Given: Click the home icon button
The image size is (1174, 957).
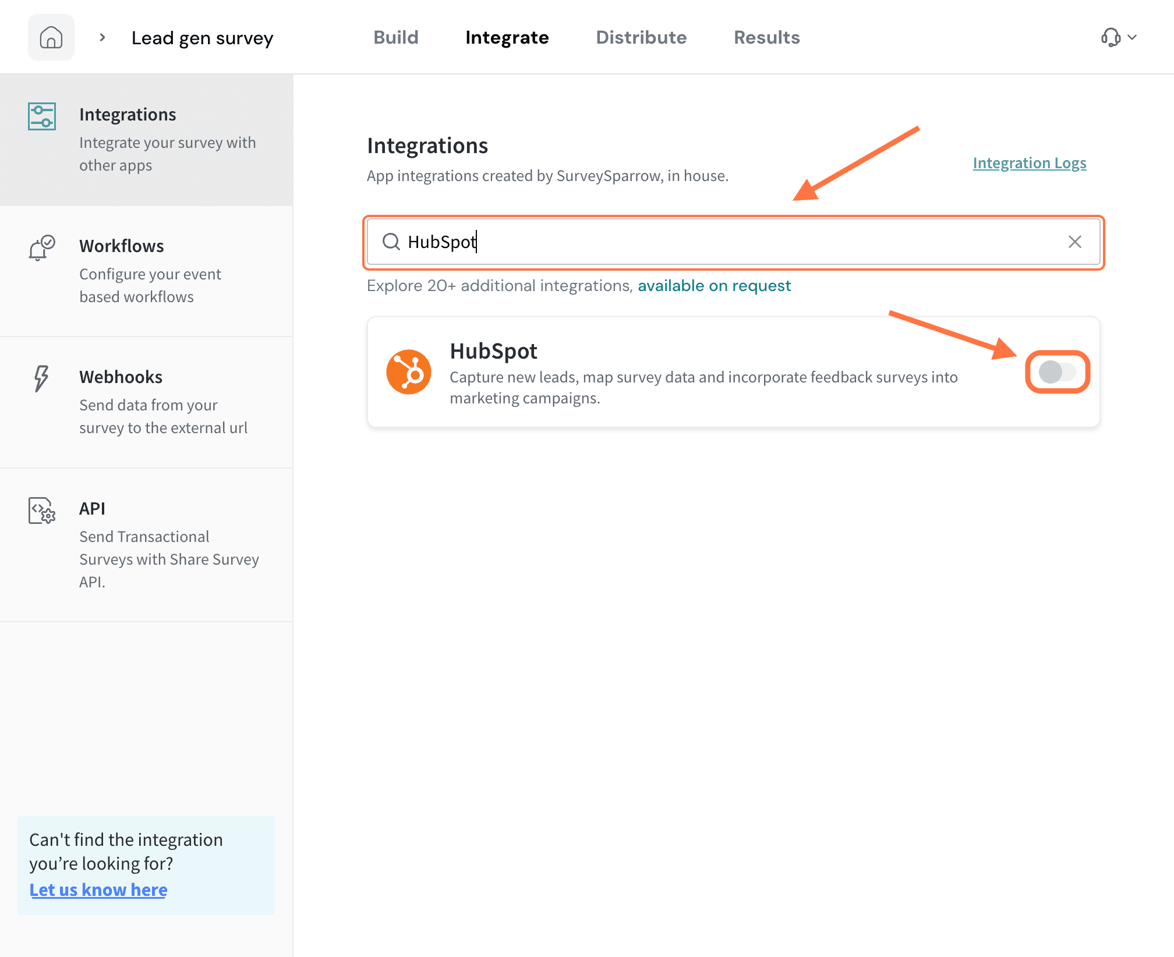Looking at the screenshot, I should [51, 38].
